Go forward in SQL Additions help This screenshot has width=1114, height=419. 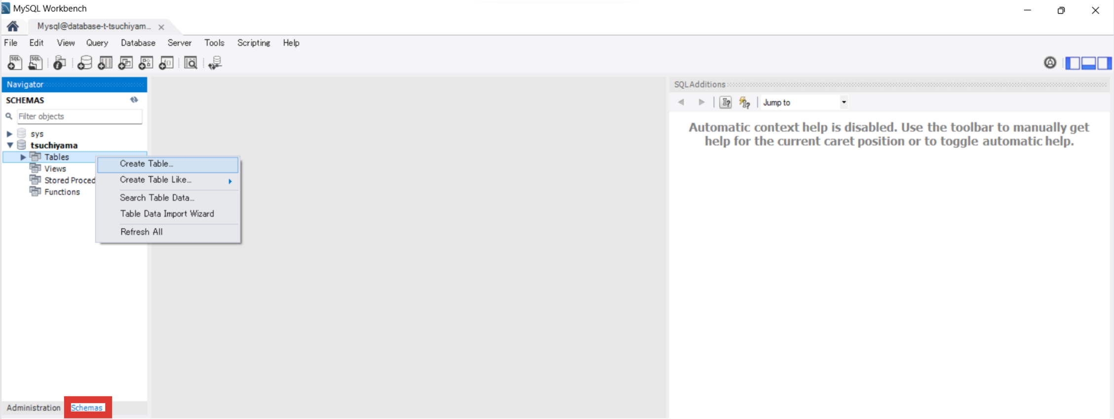click(702, 102)
